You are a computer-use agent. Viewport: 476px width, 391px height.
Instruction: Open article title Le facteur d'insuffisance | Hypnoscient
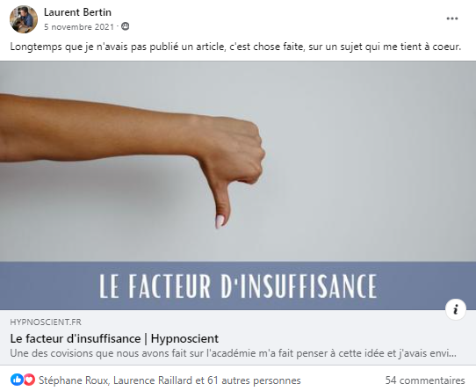tap(114, 338)
